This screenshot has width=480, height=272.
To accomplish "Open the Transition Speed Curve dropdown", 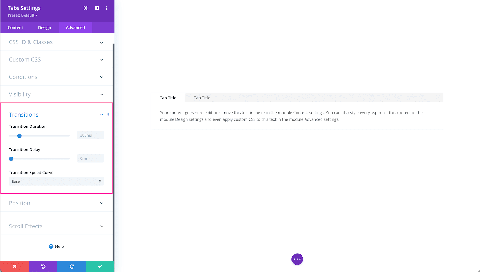I will (x=56, y=181).
